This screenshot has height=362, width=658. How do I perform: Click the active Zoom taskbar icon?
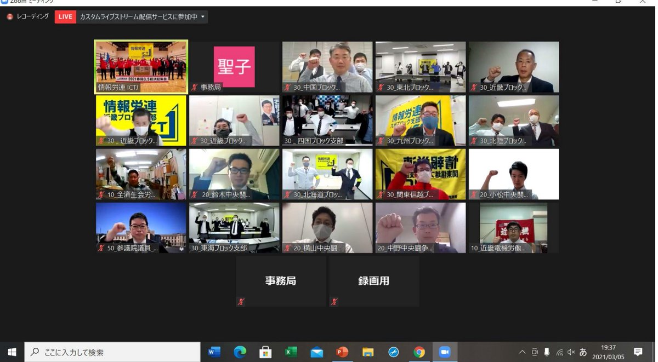point(445,352)
